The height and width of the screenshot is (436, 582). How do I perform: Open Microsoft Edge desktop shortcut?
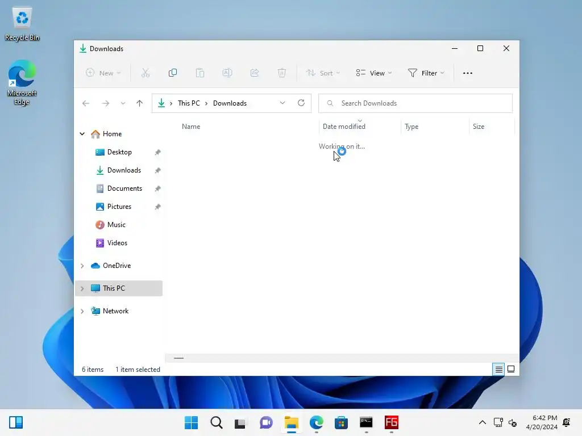click(x=22, y=83)
